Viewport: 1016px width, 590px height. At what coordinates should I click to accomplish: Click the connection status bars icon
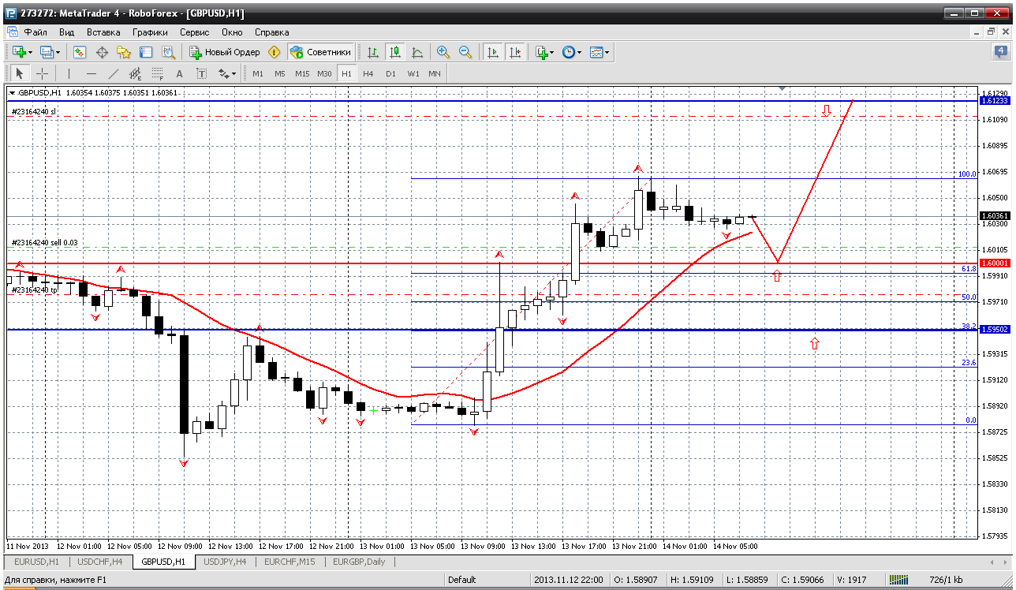click(x=900, y=580)
